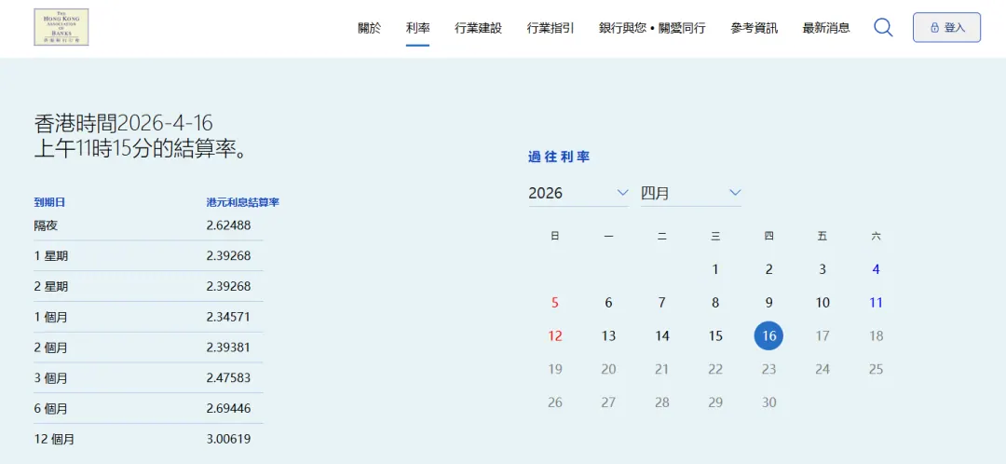This screenshot has height=464, width=1006.
Task: Click the overnight rate 2.62488
Action: 228,225
